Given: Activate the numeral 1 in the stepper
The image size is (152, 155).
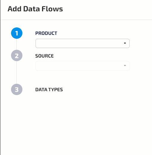Looking at the screenshot, I should (17, 33).
